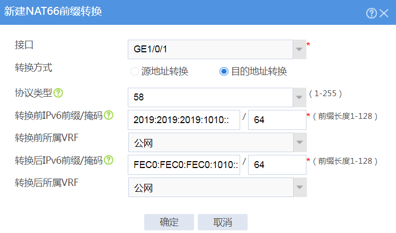
Task: Click the 接口 combo box showing GE1/0/1
Action: coord(210,49)
